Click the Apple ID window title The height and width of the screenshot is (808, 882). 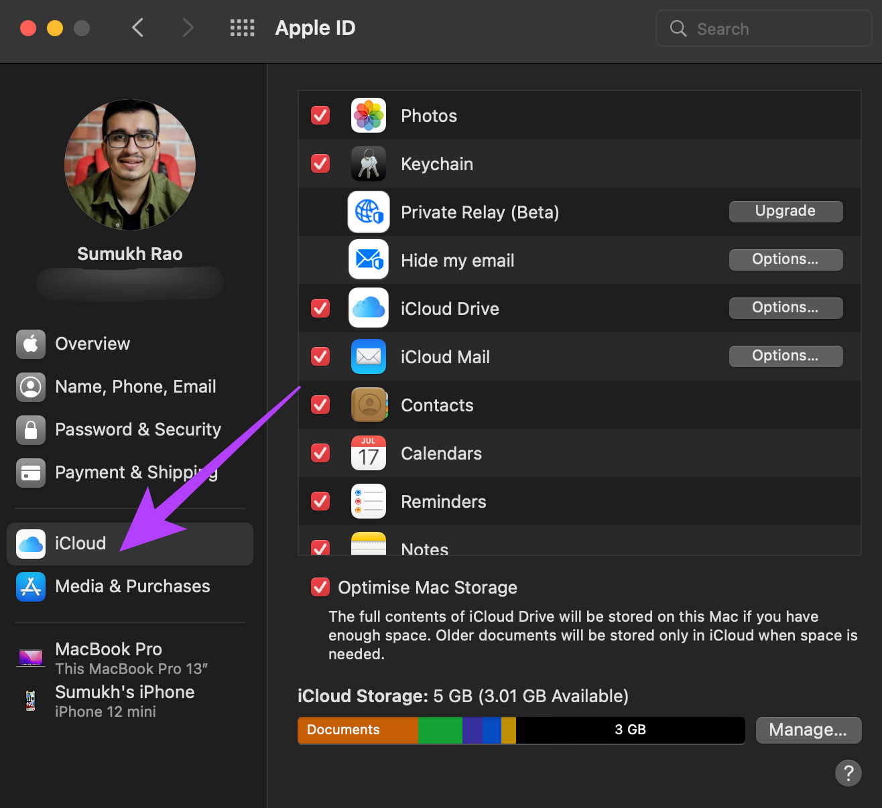[x=315, y=27]
